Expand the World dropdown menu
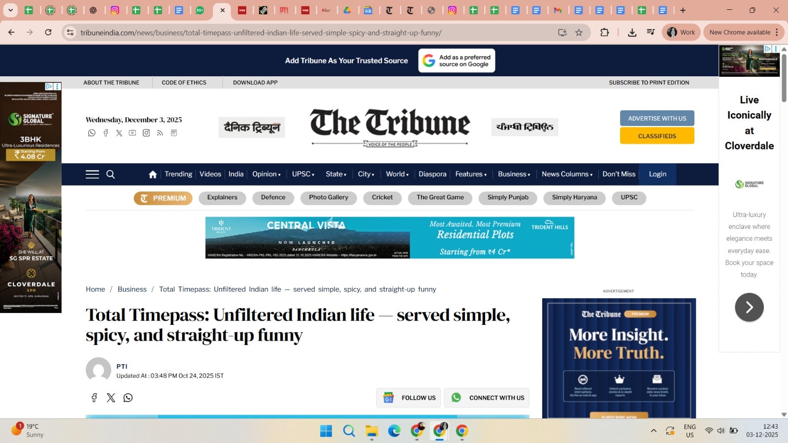Viewport: 788px width, 443px height. 397,174
